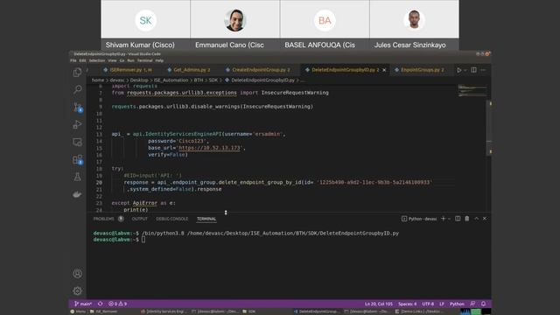Click 'devasc' in the breadcrumb path
The image size is (560, 315).
[x=117, y=80]
